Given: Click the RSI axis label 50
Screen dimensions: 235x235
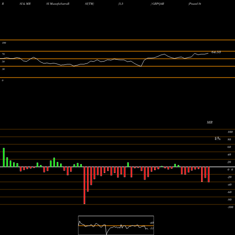Looking at the screenshot, I should click(x=3, y=62).
